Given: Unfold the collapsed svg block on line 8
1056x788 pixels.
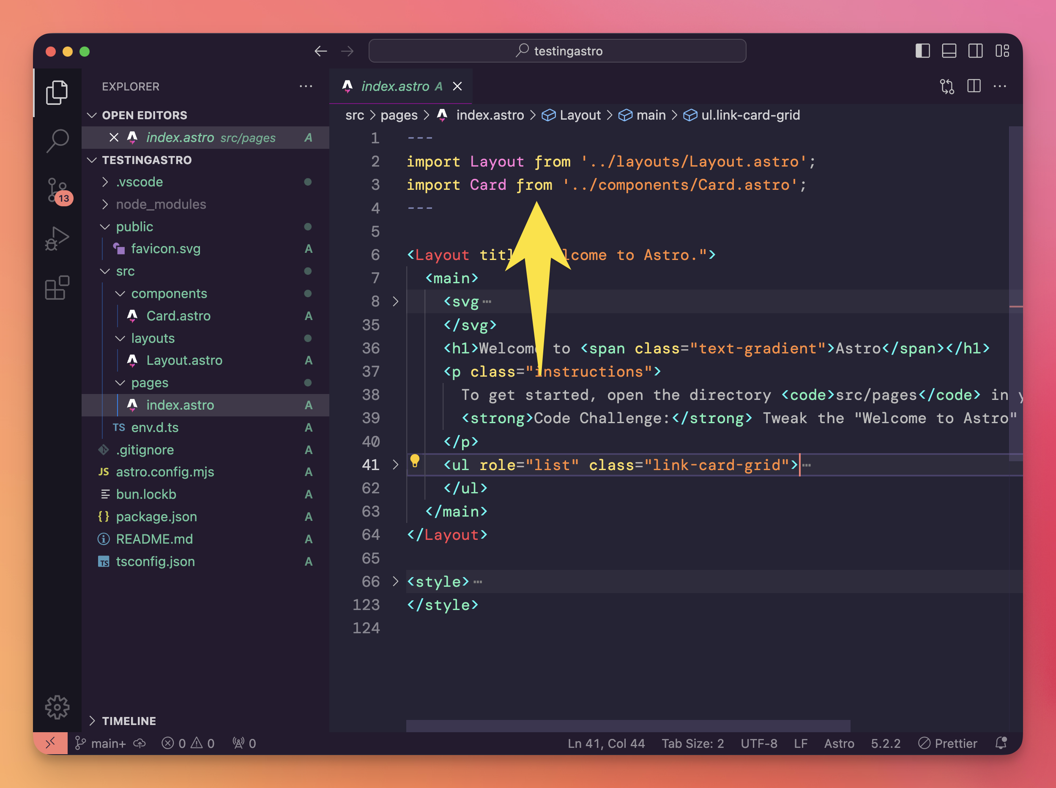Looking at the screenshot, I should click(x=395, y=301).
